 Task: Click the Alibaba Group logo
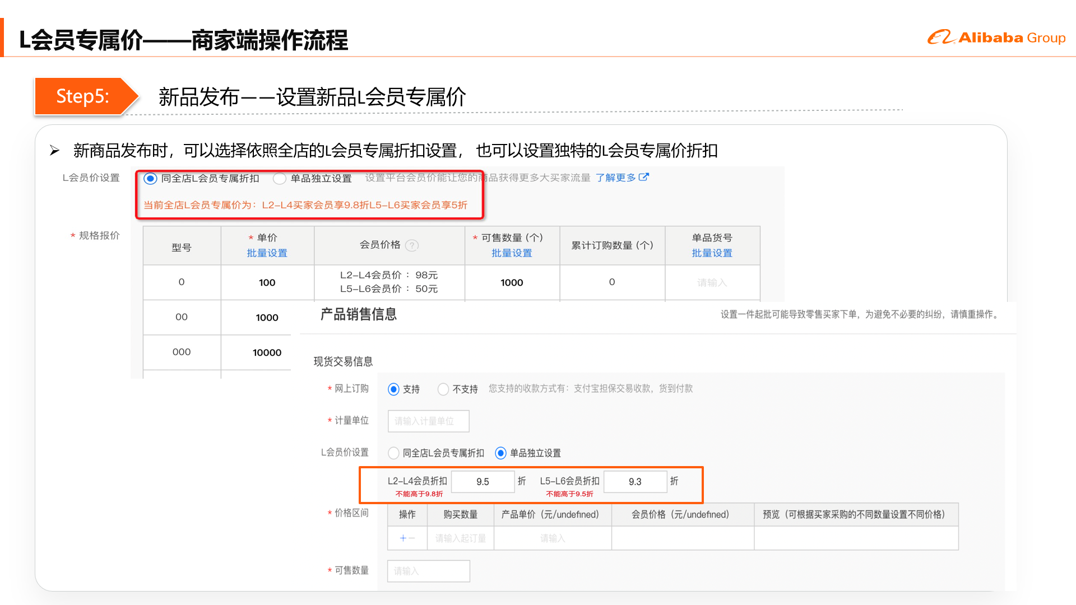997,38
